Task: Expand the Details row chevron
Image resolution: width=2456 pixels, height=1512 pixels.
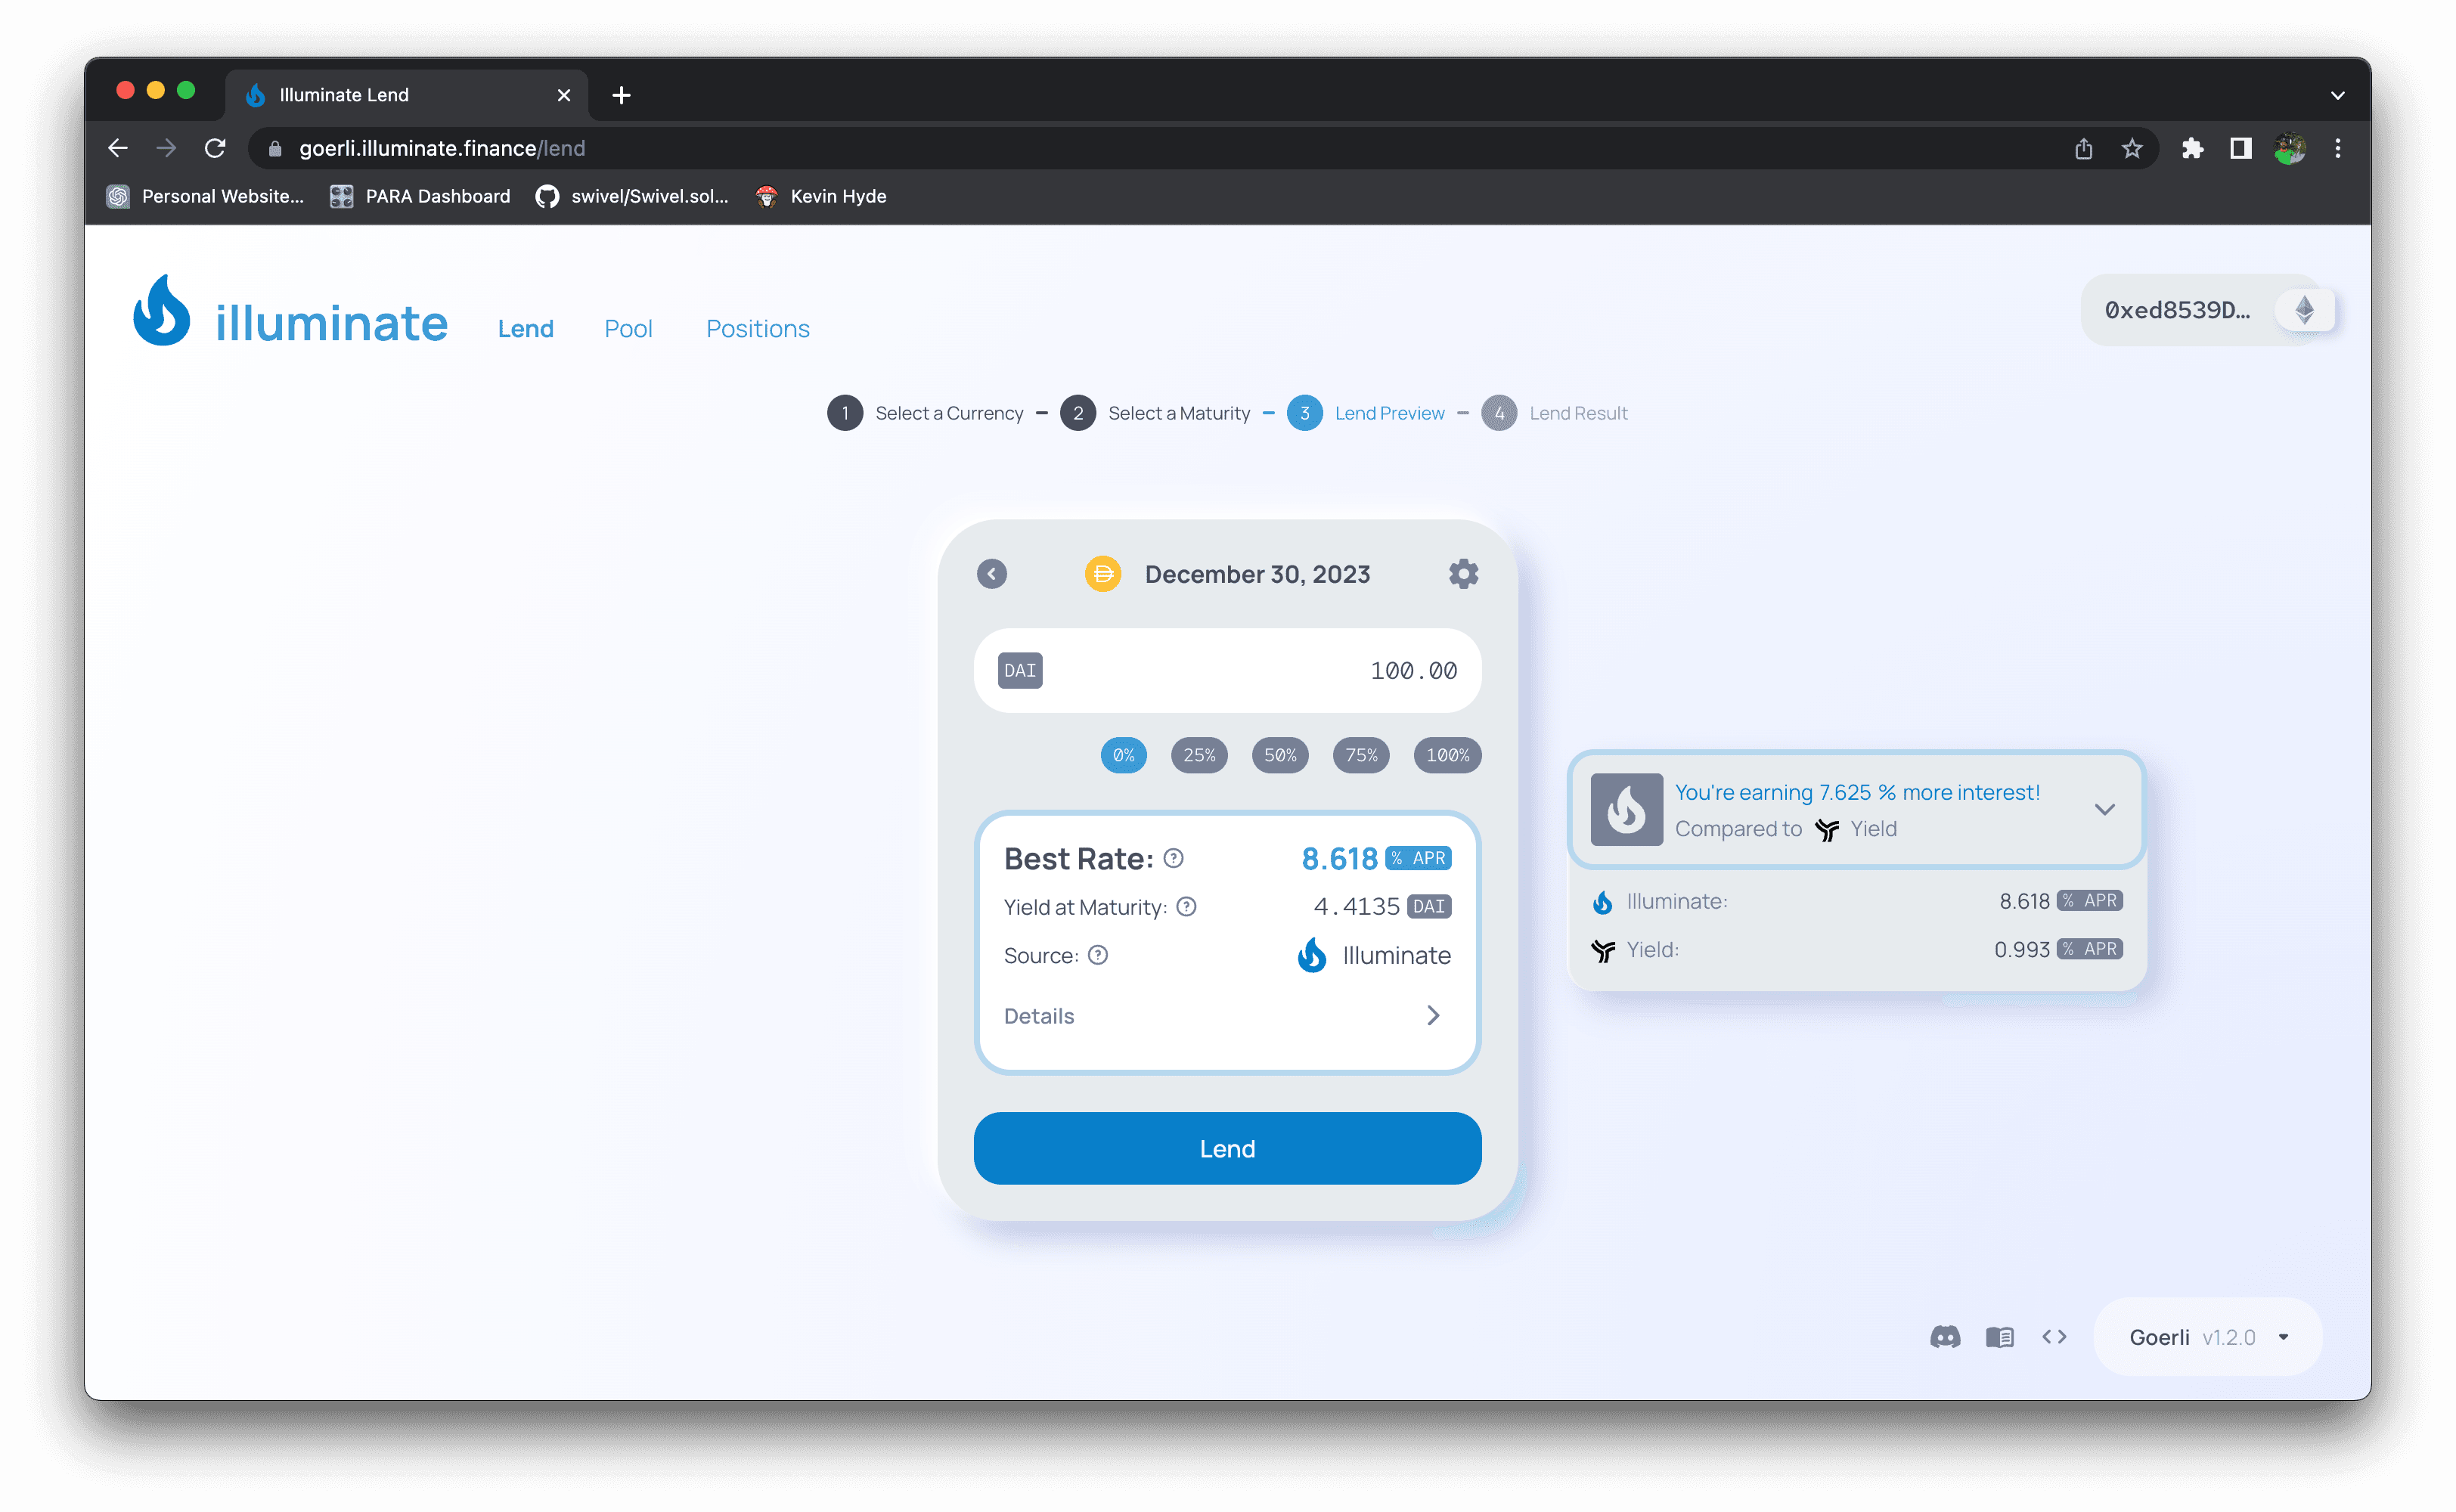Action: click(1433, 1016)
